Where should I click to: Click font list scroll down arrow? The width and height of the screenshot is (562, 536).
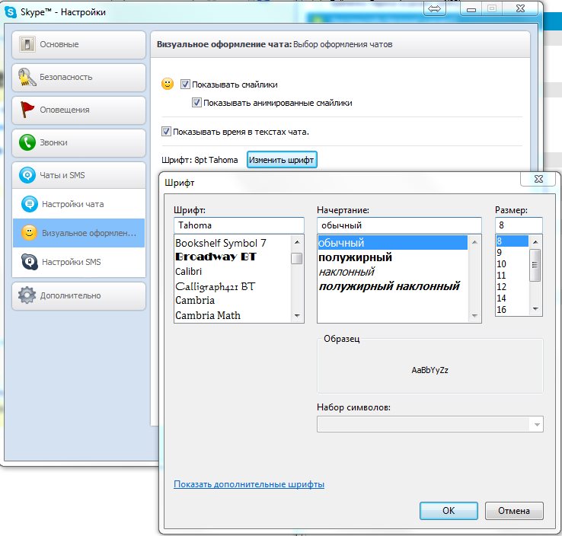(x=297, y=316)
